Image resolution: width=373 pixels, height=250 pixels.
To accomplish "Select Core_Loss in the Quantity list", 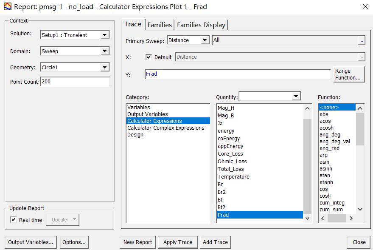I will pyautogui.click(x=230, y=154).
